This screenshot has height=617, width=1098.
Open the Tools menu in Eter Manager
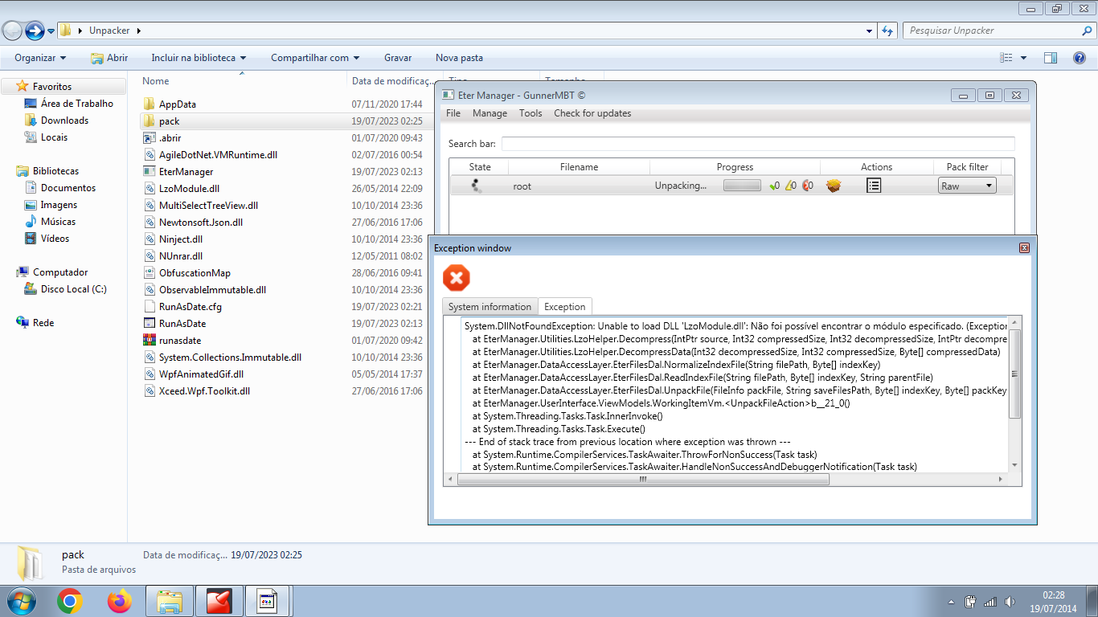[531, 113]
